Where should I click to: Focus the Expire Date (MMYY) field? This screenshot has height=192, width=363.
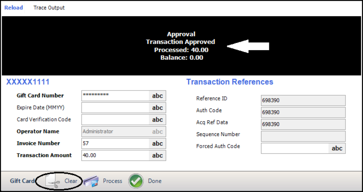tap(115, 108)
